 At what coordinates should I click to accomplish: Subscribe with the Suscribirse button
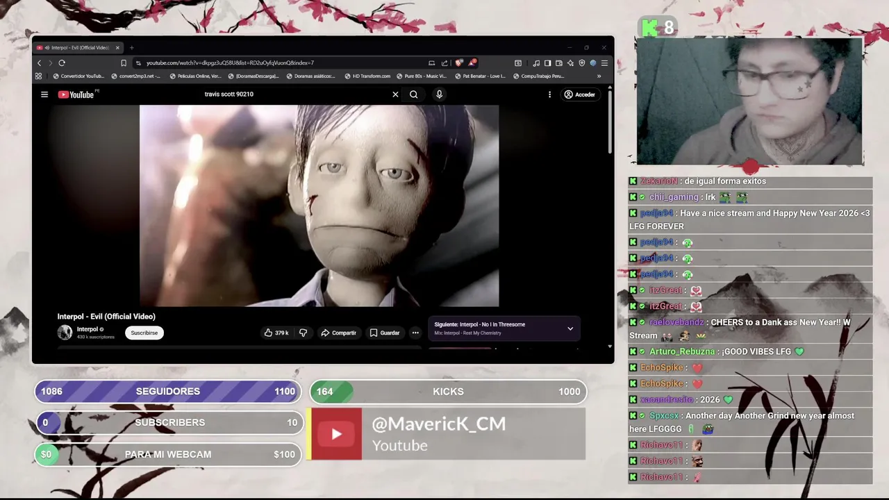click(144, 333)
